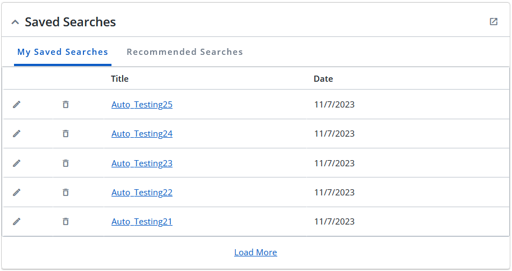Edit the Auto_Testing22 saved search

tap(17, 192)
